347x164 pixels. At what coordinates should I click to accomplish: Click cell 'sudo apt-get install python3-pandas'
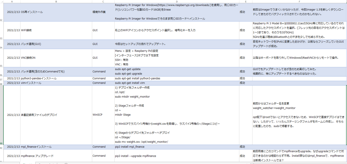click(177, 79)
